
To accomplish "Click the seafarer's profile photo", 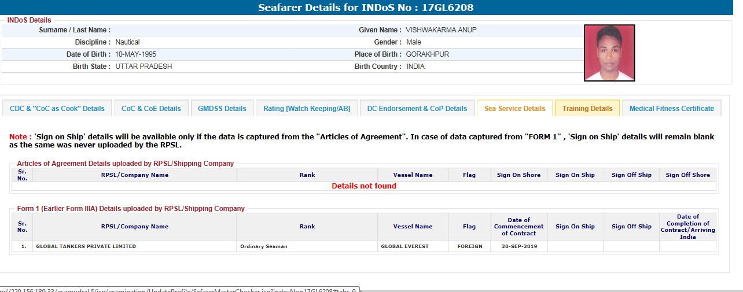I will coord(609,53).
